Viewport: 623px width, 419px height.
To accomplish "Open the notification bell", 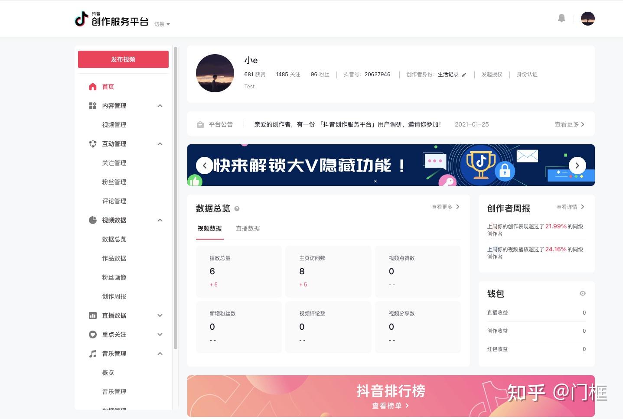I will 561,18.
